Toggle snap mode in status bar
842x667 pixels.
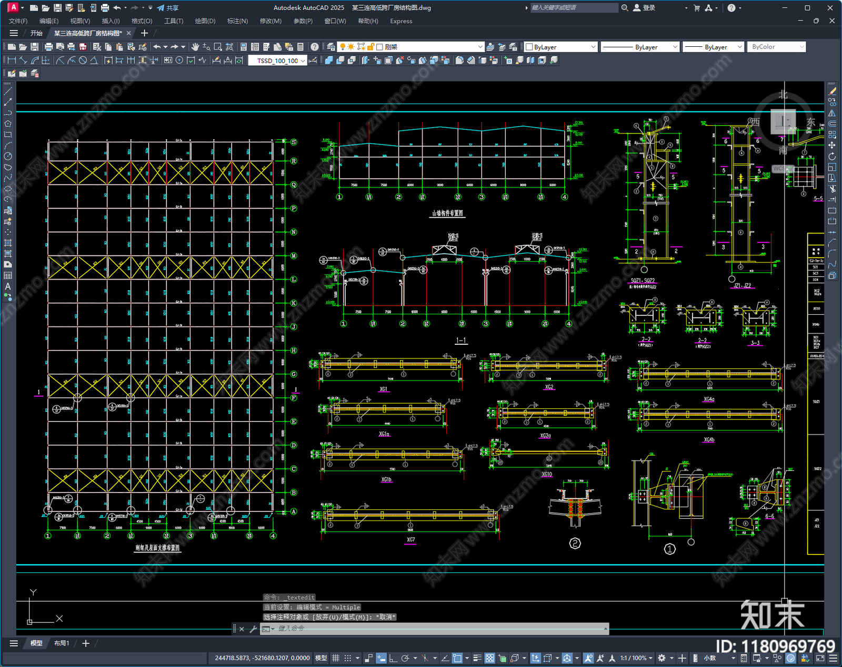pos(348,658)
